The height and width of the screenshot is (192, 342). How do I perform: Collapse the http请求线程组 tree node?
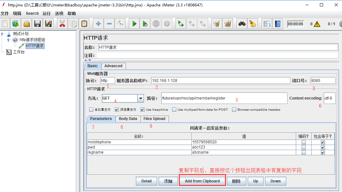coord(8,40)
